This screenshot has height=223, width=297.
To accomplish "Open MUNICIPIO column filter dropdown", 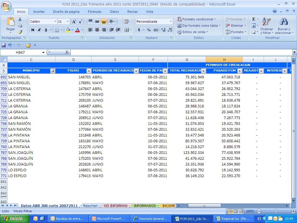I will [53, 71].
